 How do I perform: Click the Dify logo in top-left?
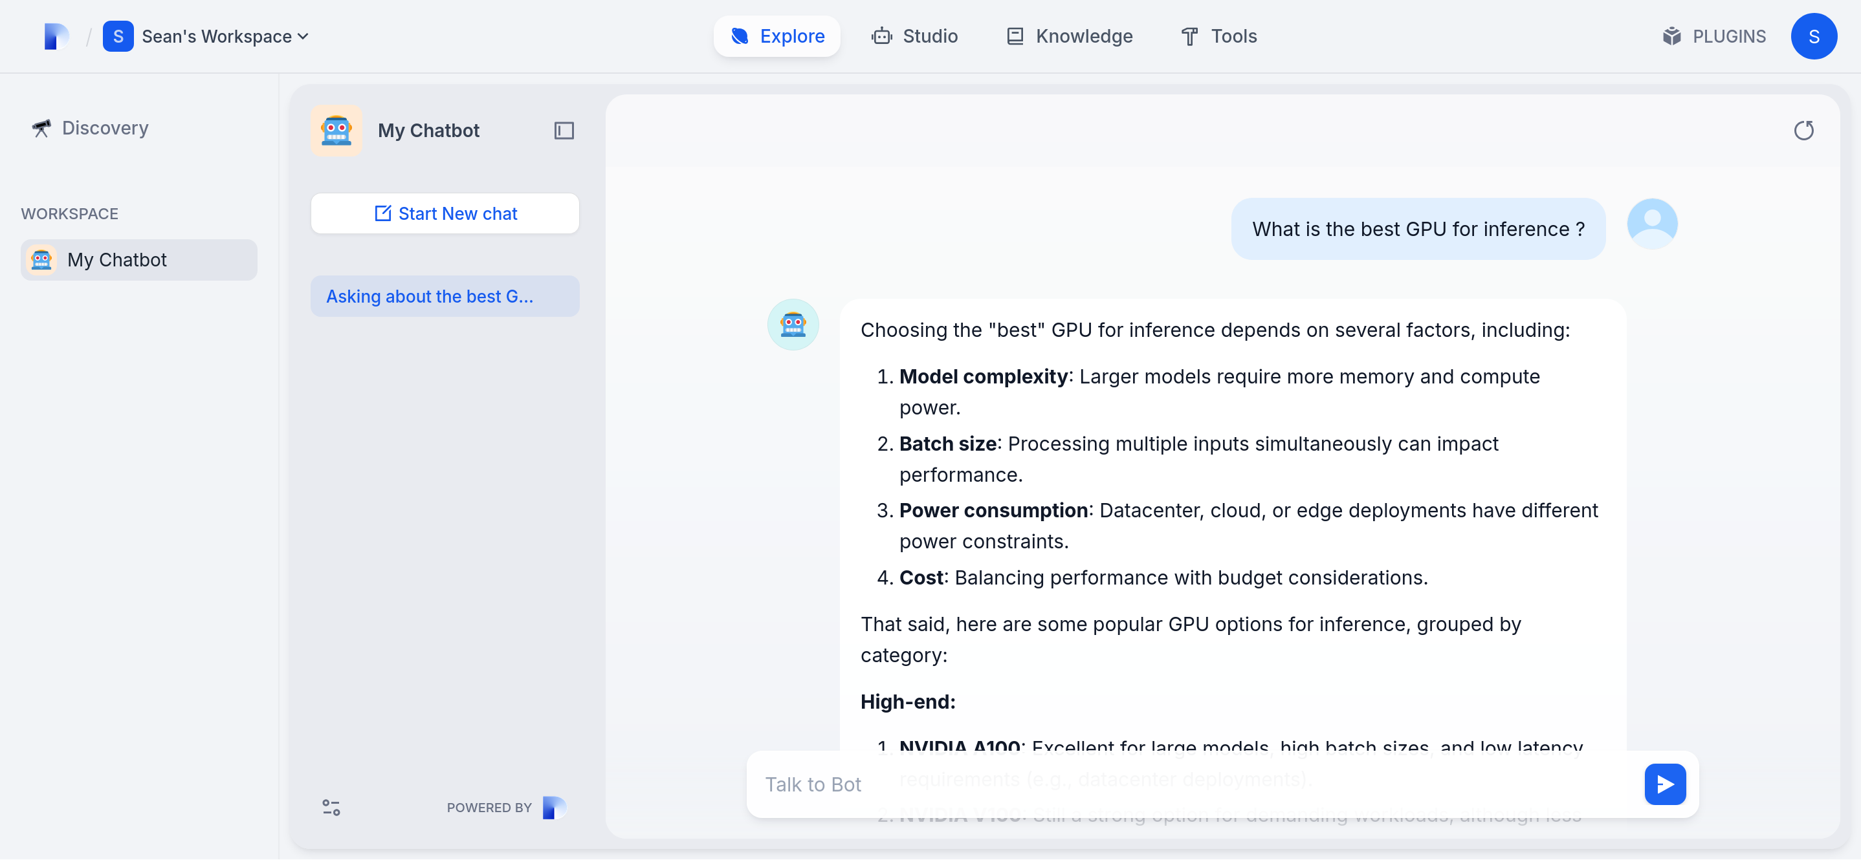[56, 36]
